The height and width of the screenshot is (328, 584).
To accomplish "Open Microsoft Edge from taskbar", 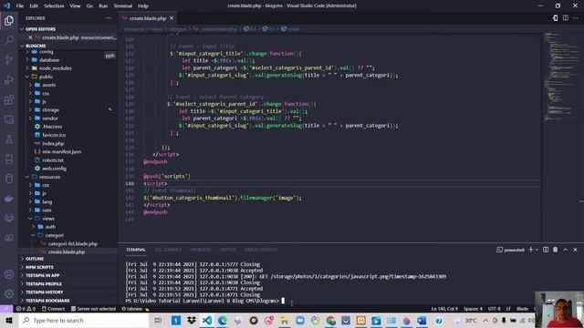I will click(223, 320).
